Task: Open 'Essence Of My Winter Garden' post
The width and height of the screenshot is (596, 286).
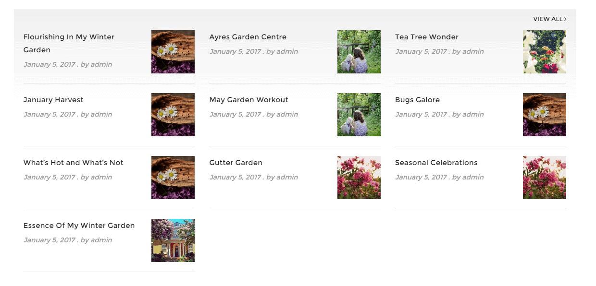Action: (79, 226)
